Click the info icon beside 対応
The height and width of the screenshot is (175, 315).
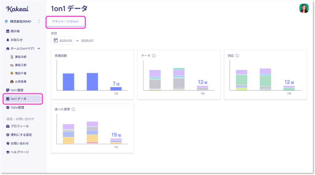click(x=237, y=56)
